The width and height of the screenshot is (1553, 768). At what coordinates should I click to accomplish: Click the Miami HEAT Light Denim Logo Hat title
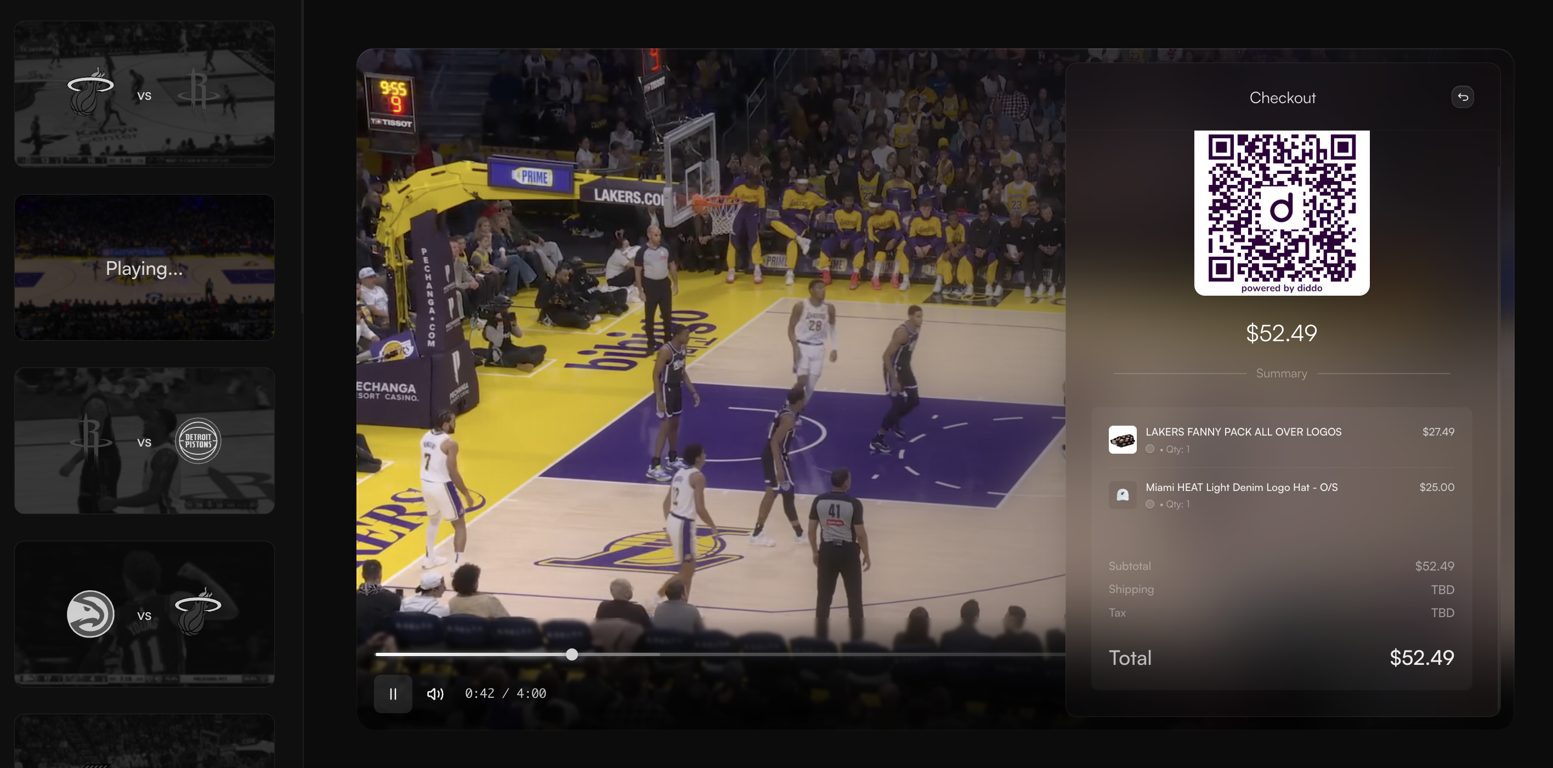1241,488
